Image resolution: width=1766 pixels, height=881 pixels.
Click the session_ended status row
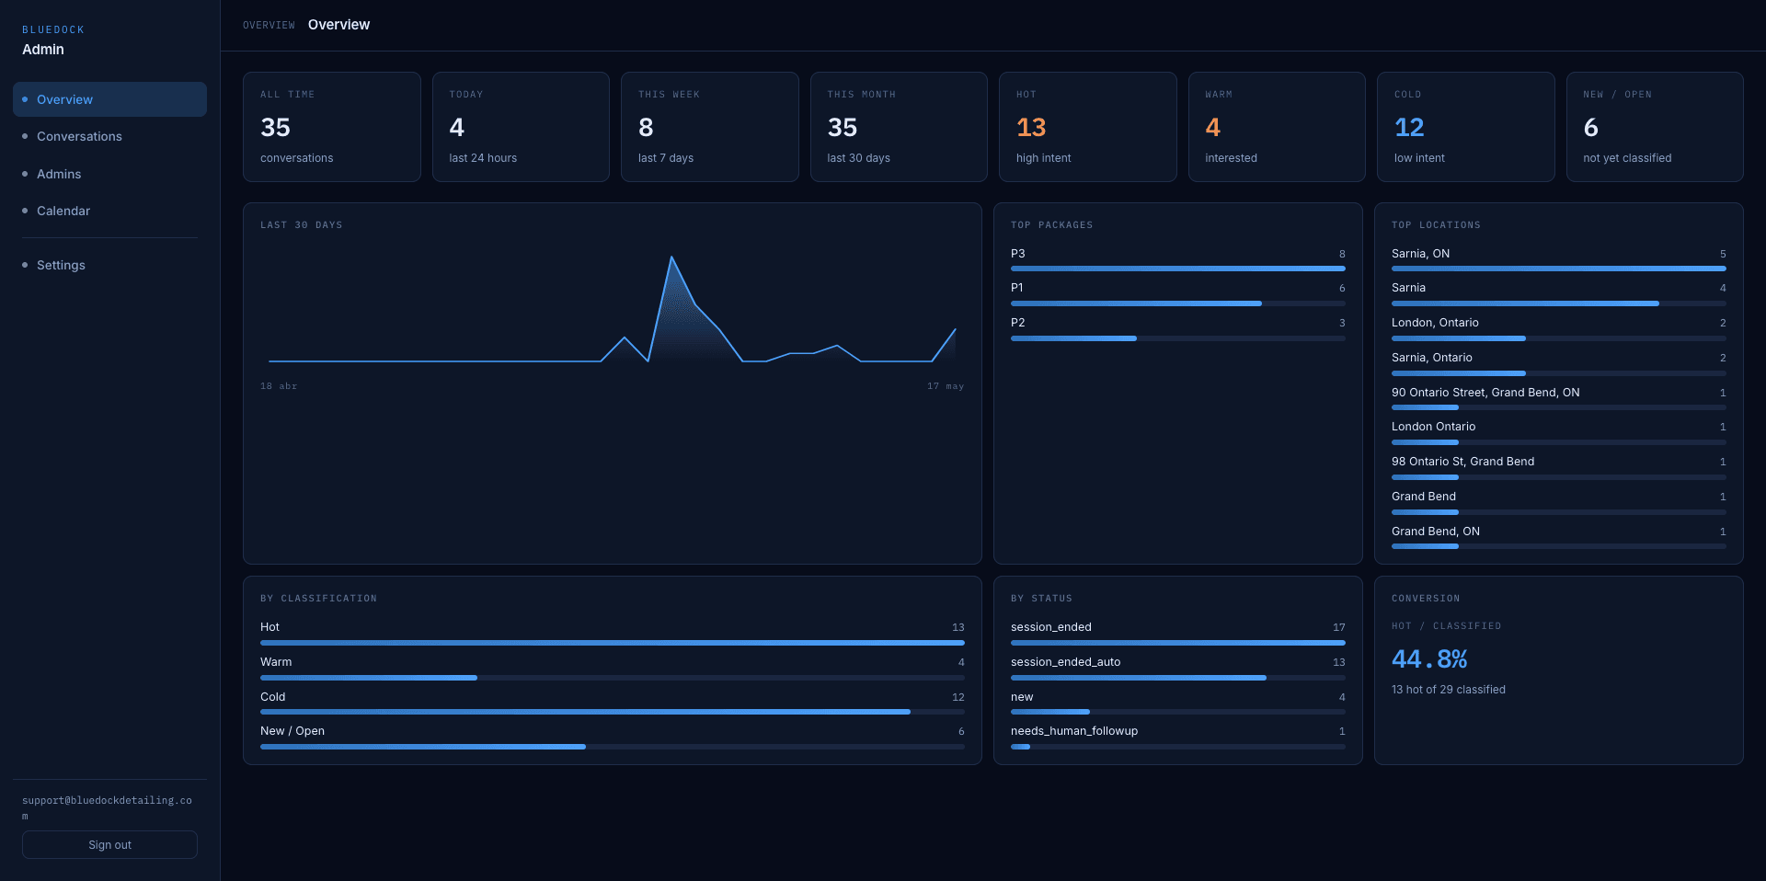pyautogui.click(x=1178, y=635)
